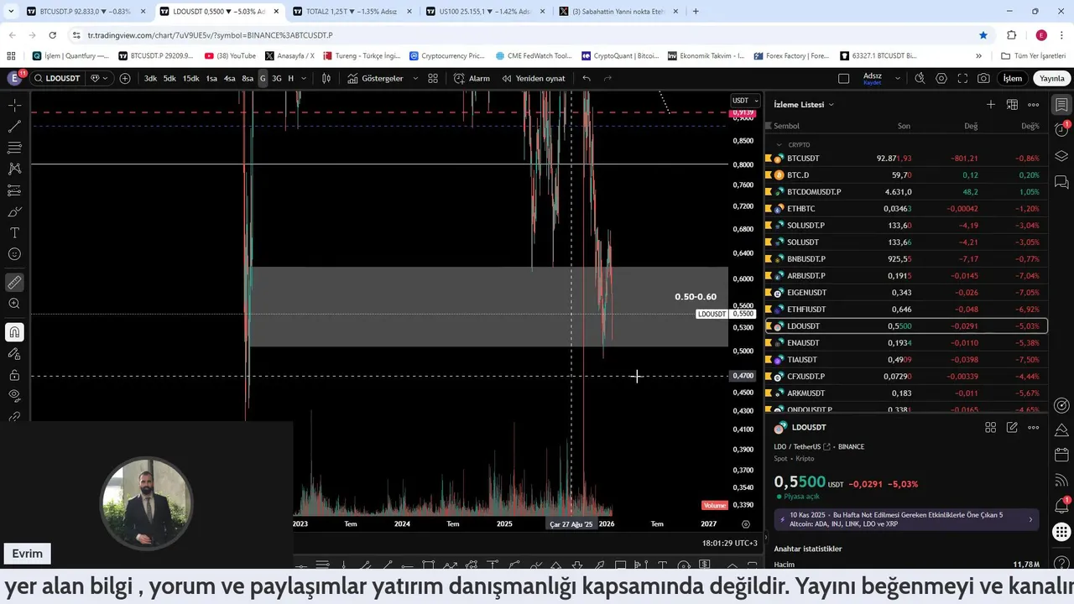Select the zoom in tool
The height and width of the screenshot is (604, 1074).
(x=14, y=304)
